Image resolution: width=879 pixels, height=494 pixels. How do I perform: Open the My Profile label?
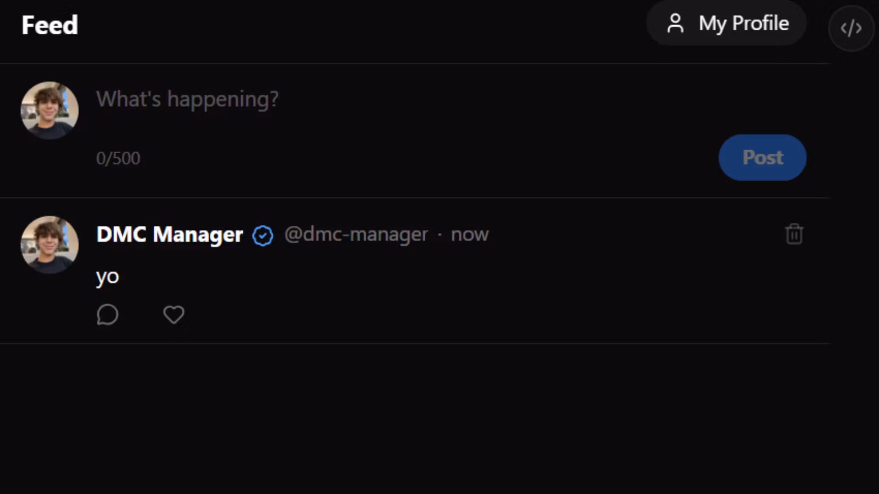[x=744, y=23]
